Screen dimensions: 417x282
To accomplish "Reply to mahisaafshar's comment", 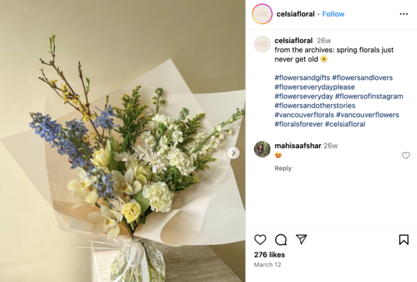I will point(283,168).
